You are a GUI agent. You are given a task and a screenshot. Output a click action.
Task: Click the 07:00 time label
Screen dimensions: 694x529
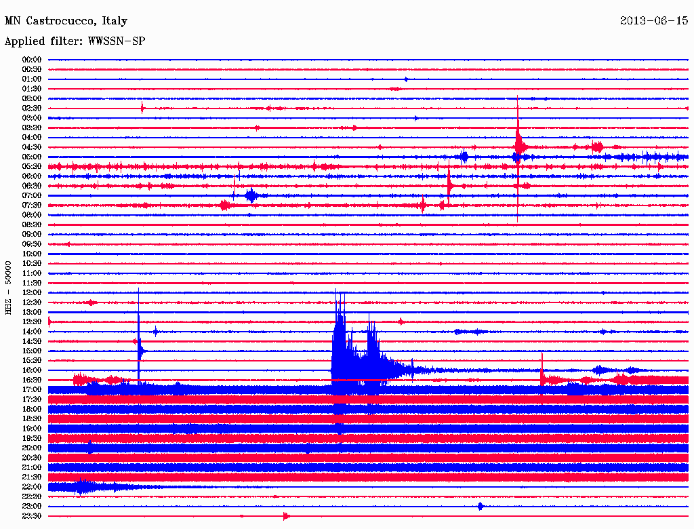click(32, 195)
